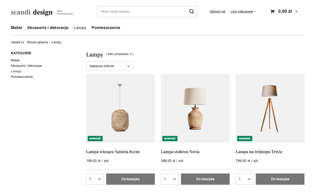Click the scandi design logo

(x=32, y=12)
